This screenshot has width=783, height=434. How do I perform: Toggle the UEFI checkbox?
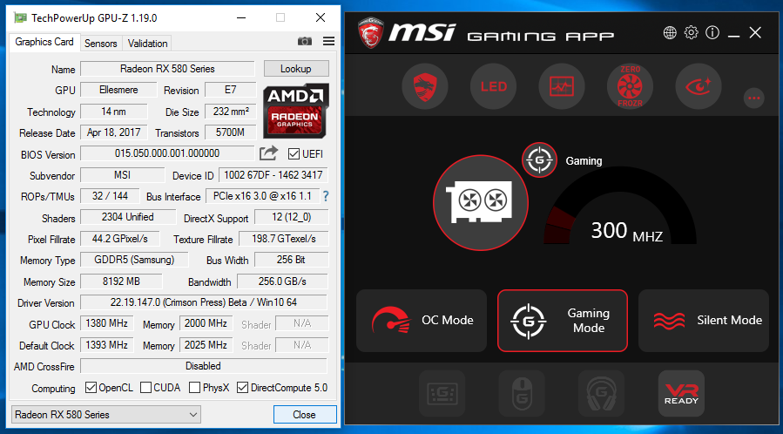[x=294, y=154]
